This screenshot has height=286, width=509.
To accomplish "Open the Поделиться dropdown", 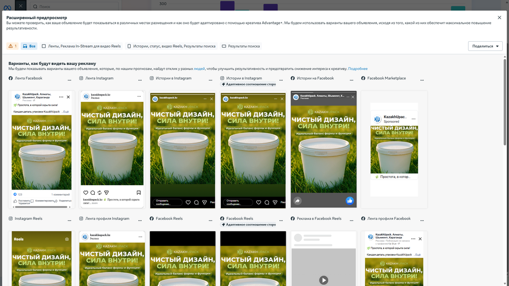I will (x=485, y=46).
